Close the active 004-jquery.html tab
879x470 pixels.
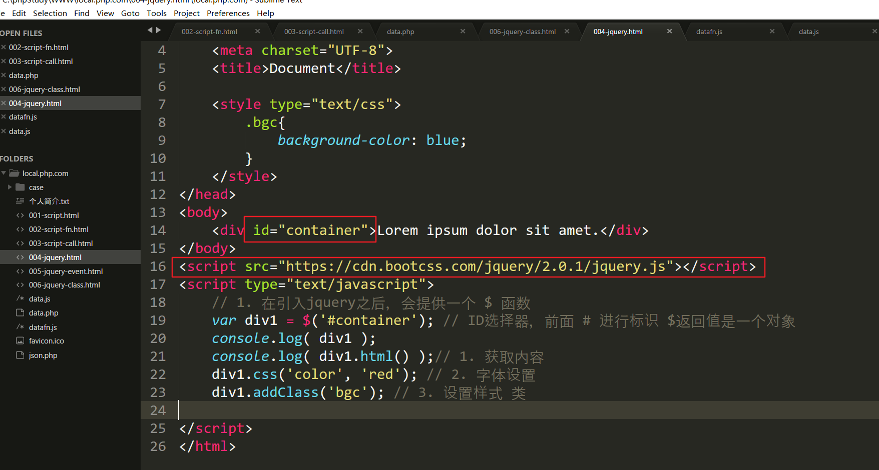(669, 31)
